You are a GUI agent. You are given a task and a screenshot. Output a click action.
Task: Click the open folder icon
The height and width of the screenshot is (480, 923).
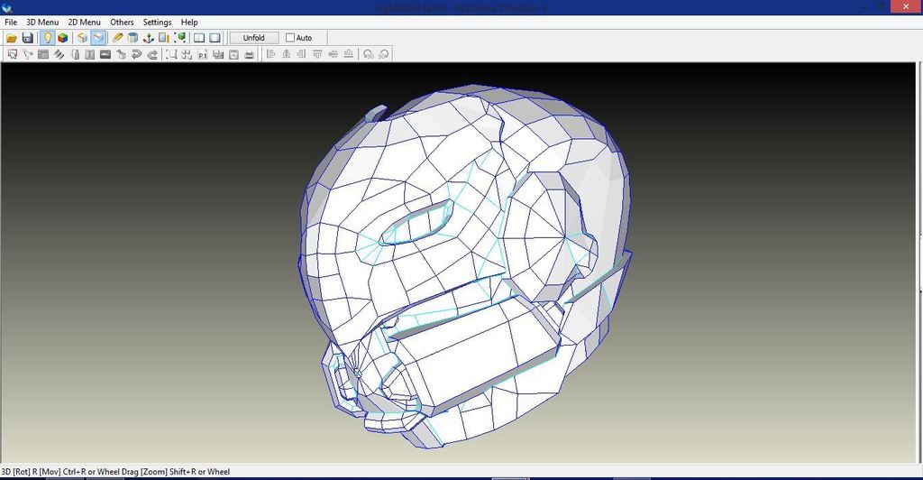tap(11, 38)
